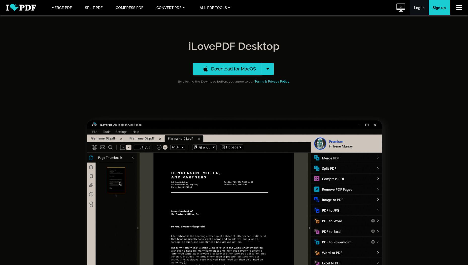Click the Compress PDF tool icon
The width and height of the screenshot is (468, 265).
pyautogui.click(x=317, y=179)
